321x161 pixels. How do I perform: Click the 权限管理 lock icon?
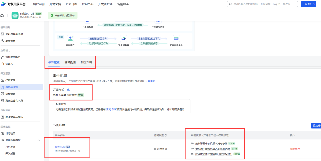(x=2, y=80)
